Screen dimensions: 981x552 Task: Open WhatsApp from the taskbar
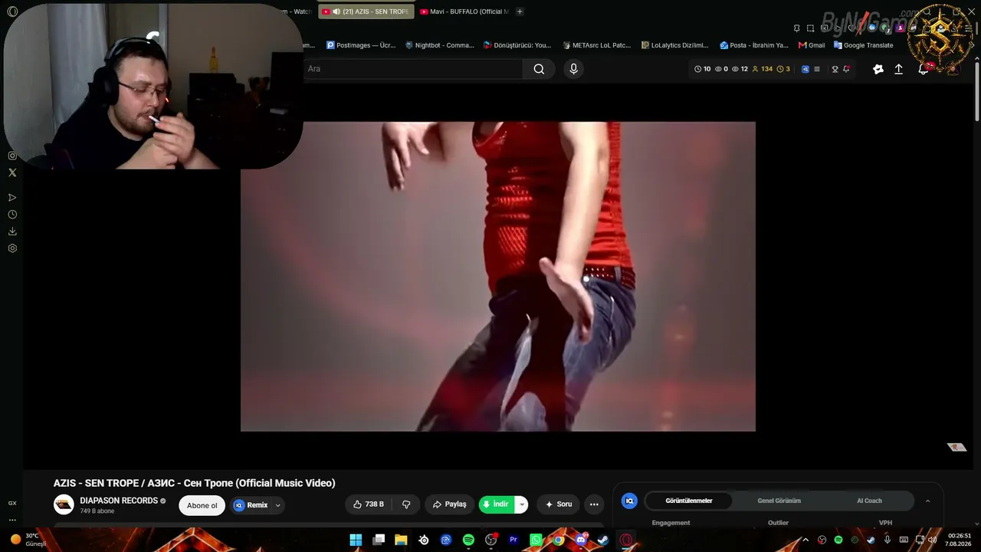[x=536, y=540]
